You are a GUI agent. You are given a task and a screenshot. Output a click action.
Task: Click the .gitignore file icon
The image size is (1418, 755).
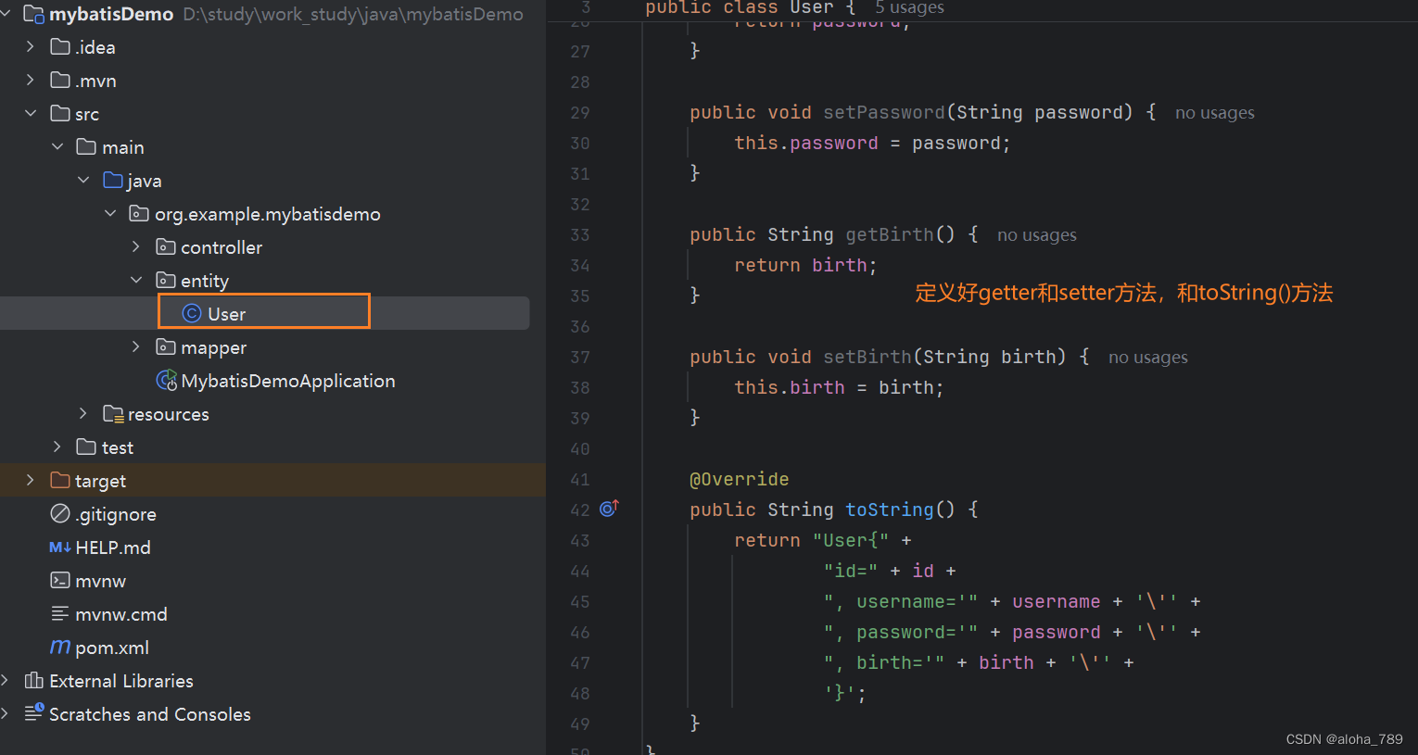60,513
